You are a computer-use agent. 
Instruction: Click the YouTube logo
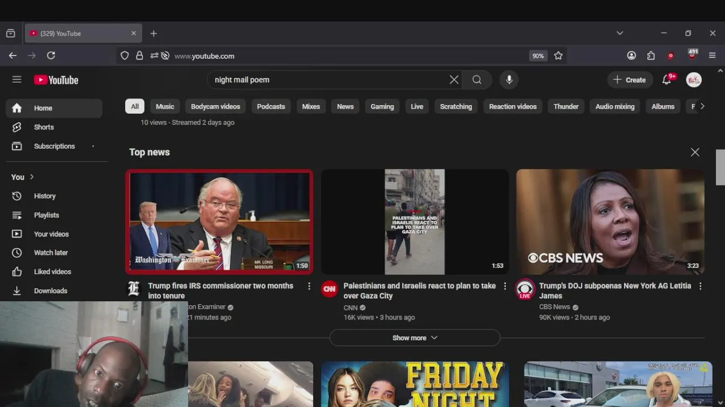[56, 80]
